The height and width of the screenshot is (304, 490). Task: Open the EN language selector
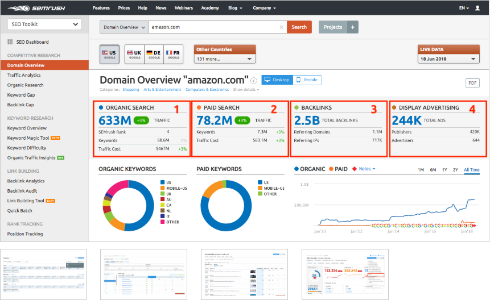464,8
